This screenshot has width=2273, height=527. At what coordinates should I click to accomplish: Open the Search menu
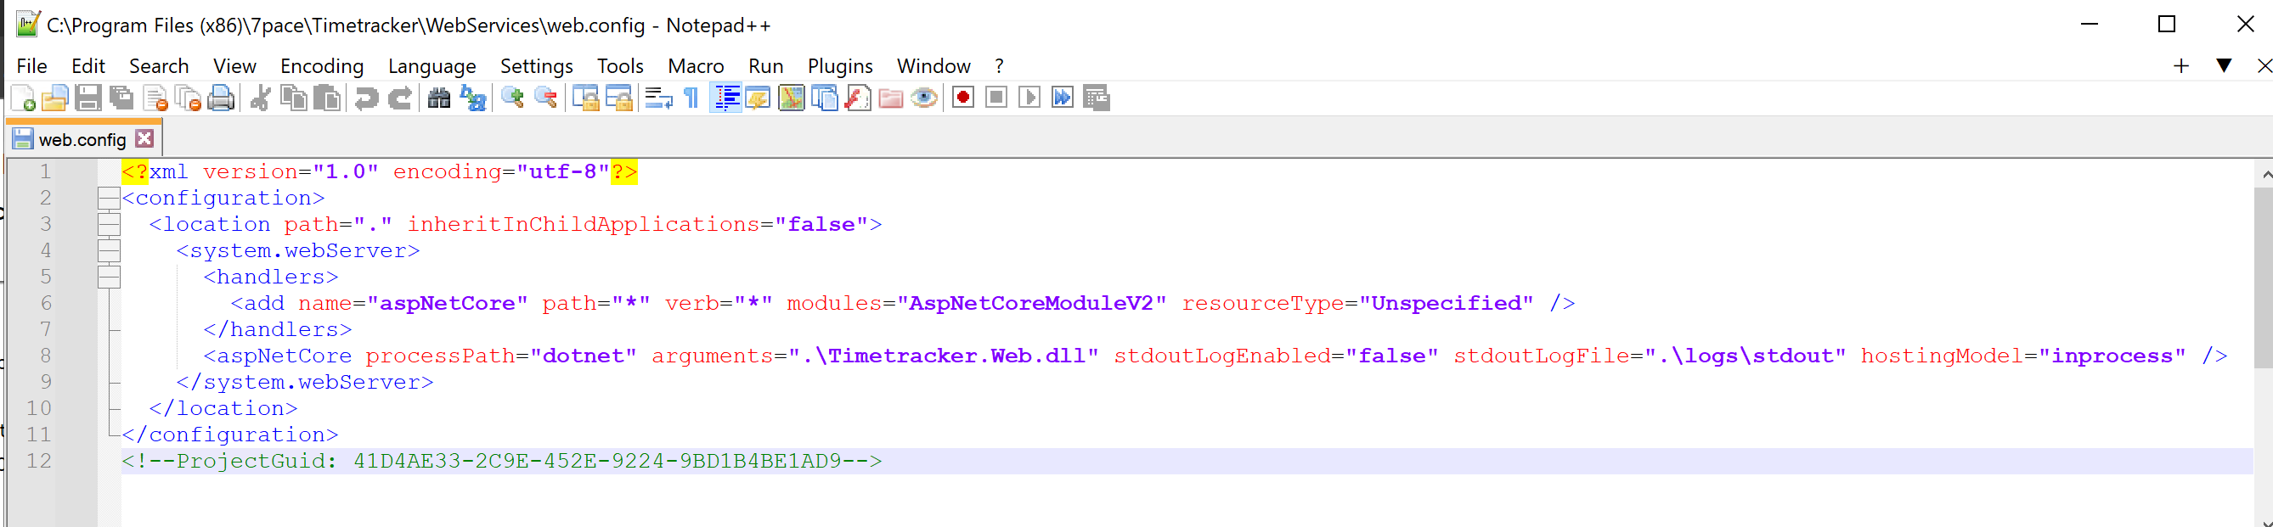pos(159,66)
